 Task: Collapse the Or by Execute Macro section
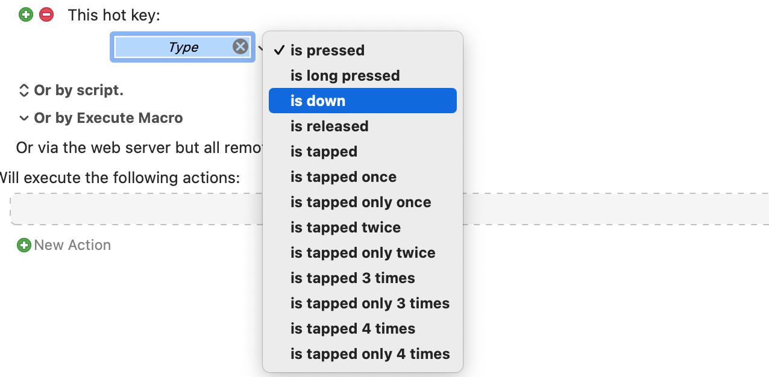24,118
